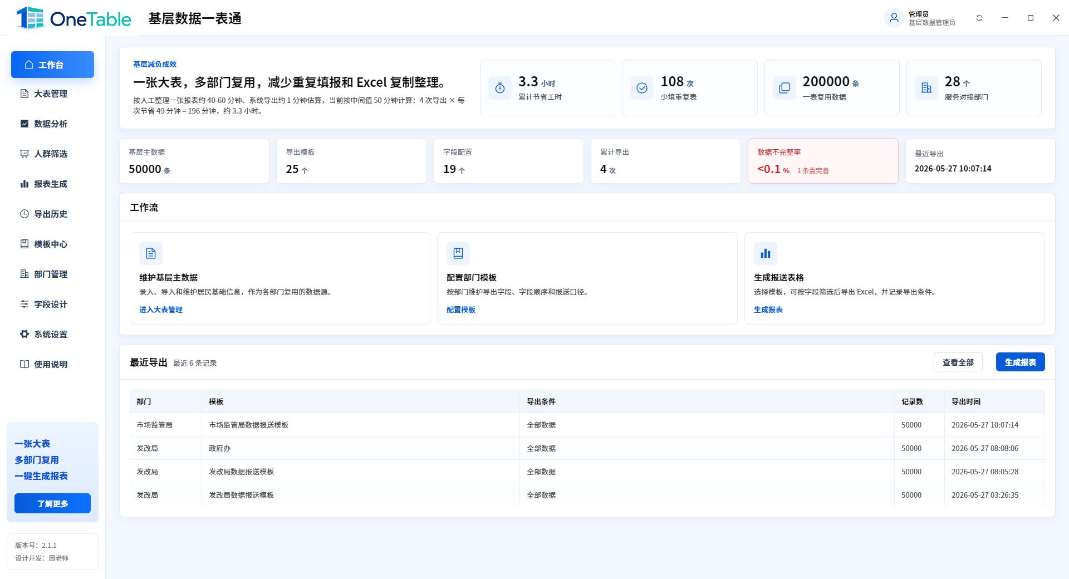Image resolution: width=1069 pixels, height=579 pixels.
Task: Open 使用说明 in the sidebar
Action: click(52, 364)
